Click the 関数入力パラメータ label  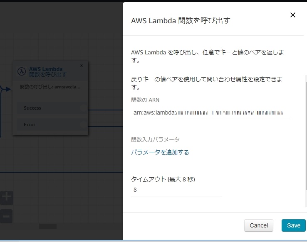click(x=155, y=139)
